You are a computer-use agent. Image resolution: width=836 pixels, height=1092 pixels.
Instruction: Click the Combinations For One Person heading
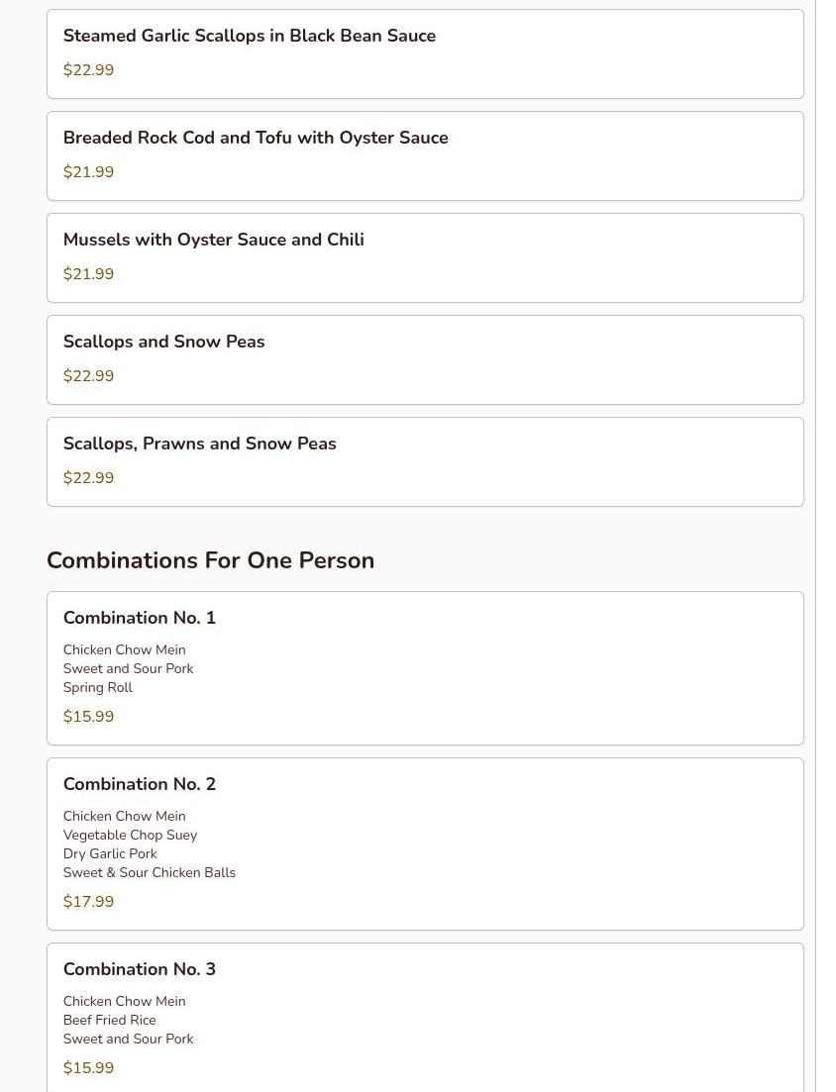point(210,560)
